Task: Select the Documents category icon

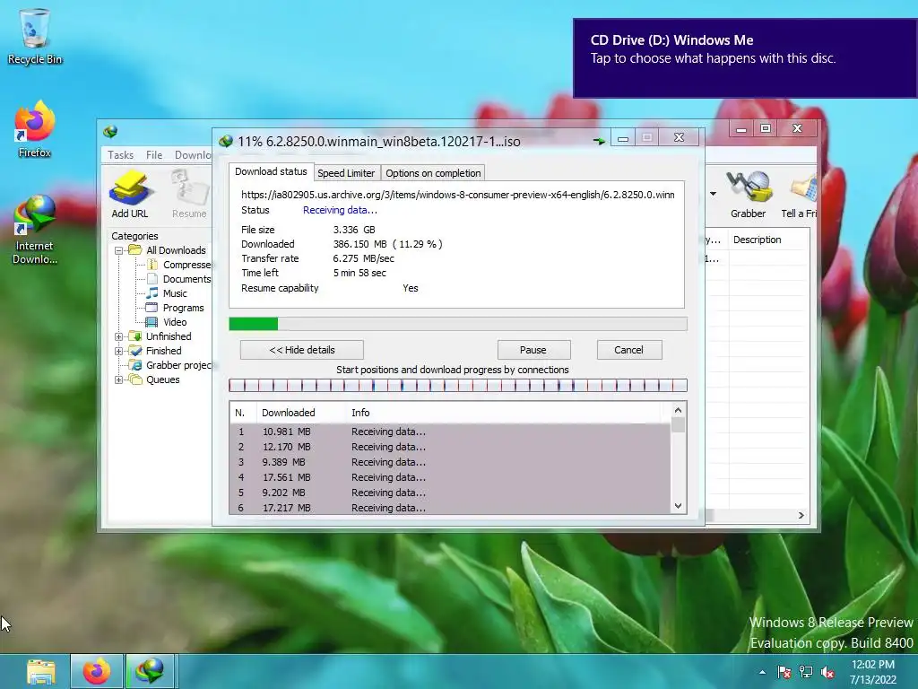Action: pyautogui.click(x=152, y=279)
